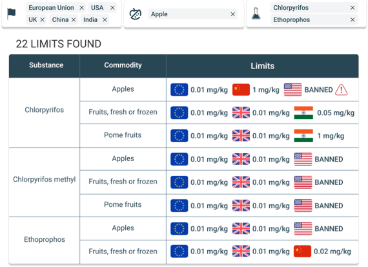This screenshot has width=368, height=267.
Task: Click UK flag in Chlorpyrifos Fruits, fresh or frozen row
Action: coord(241,112)
